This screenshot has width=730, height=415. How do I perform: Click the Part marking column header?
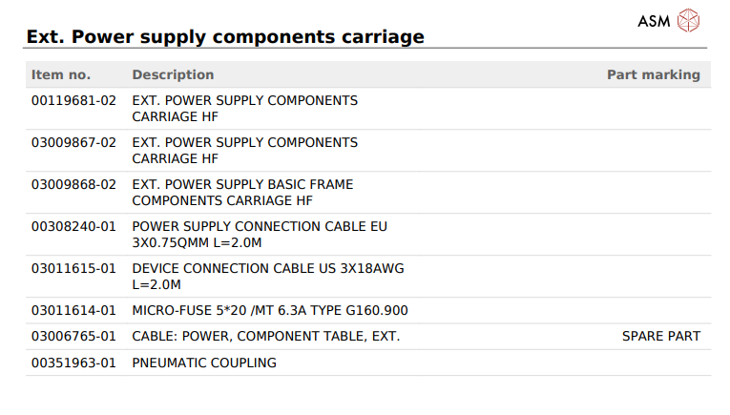coord(654,75)
